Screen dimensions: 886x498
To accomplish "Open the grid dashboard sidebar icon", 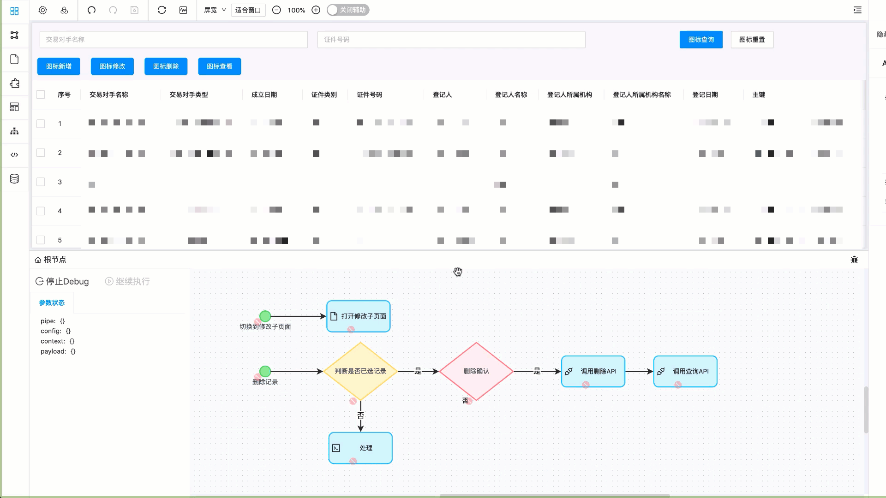I will coord(14,11).
